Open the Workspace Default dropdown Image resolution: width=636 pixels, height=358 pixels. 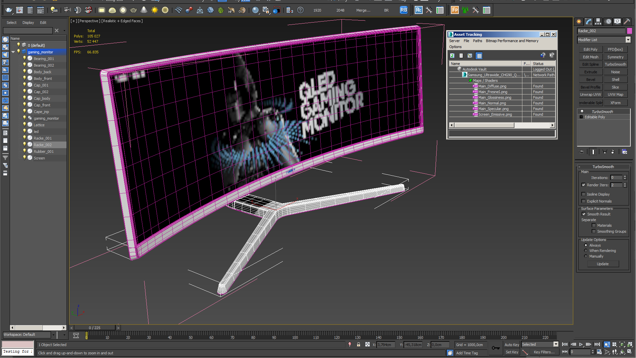point(53,335)
